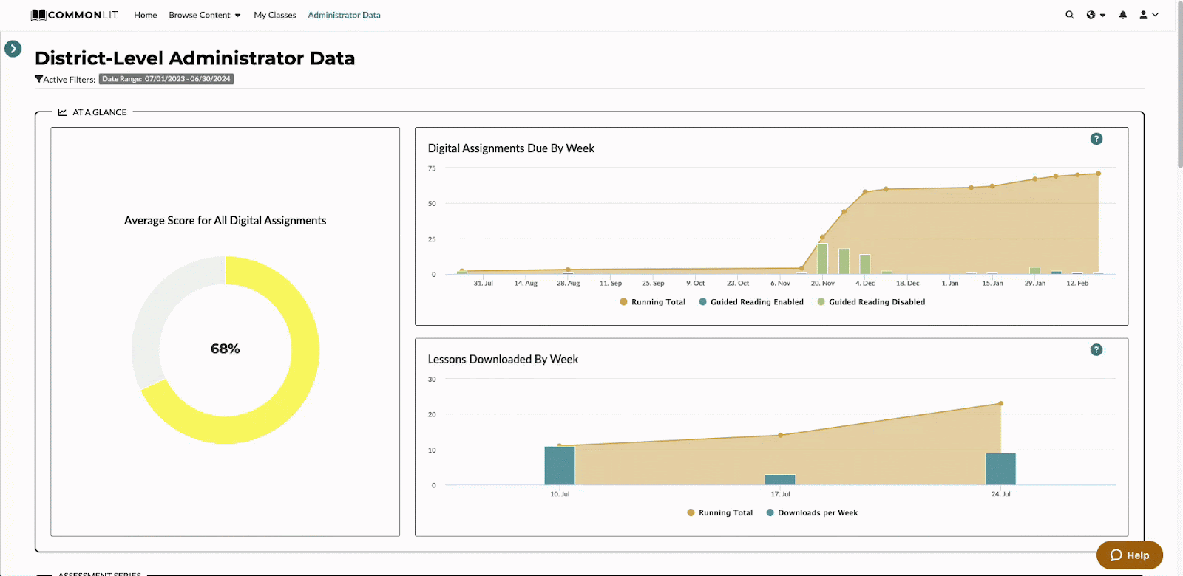
Task: Open the language globe dropdown
Action: [1096, 15]
